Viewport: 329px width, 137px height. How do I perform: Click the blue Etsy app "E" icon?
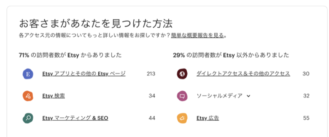(28, 74)
